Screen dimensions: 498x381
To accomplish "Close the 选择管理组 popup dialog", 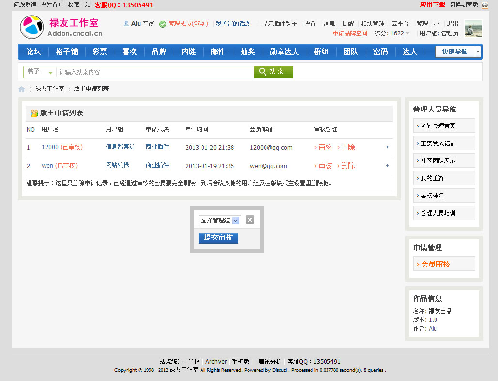I will pos(250,220).
